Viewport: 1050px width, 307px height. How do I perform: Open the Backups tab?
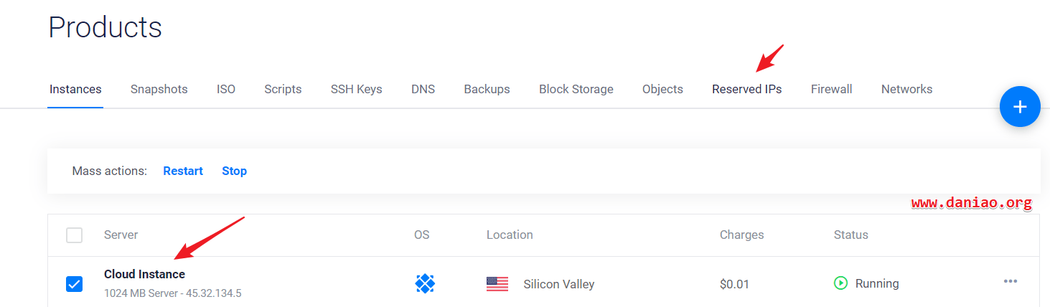(x=487, y=89)
